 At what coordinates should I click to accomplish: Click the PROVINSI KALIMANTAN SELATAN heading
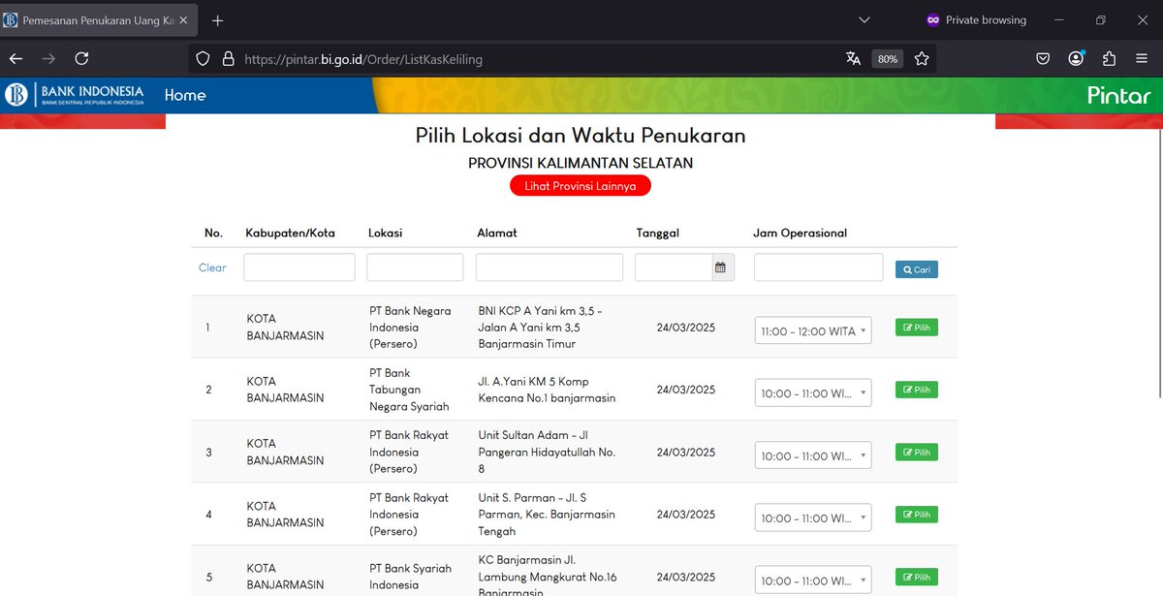[x=581, y=163]
